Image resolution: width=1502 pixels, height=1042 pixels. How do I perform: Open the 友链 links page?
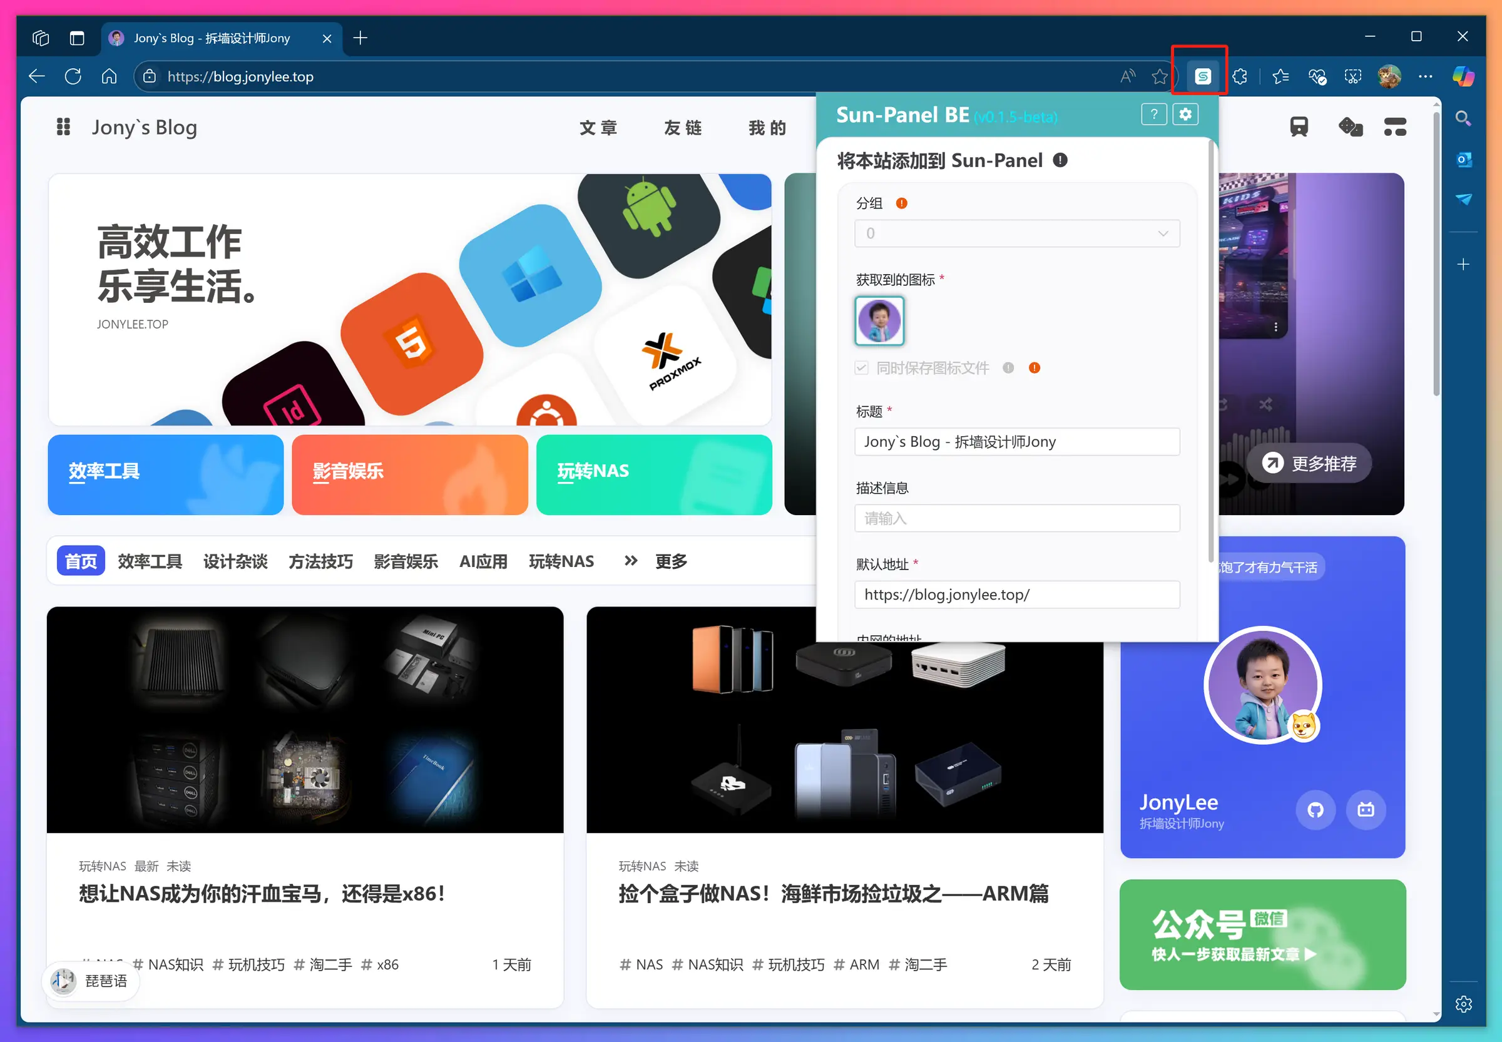(682, 127)
